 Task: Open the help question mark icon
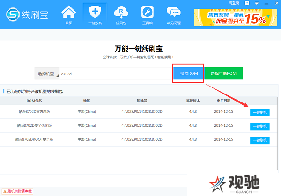(x=247, y=3)
